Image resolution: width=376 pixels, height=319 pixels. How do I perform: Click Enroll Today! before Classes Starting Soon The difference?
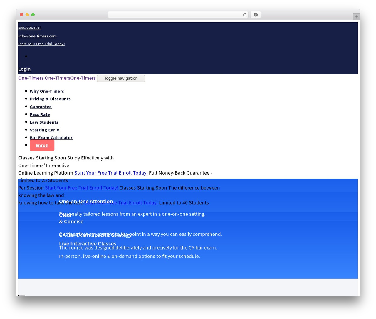point(104,188)
